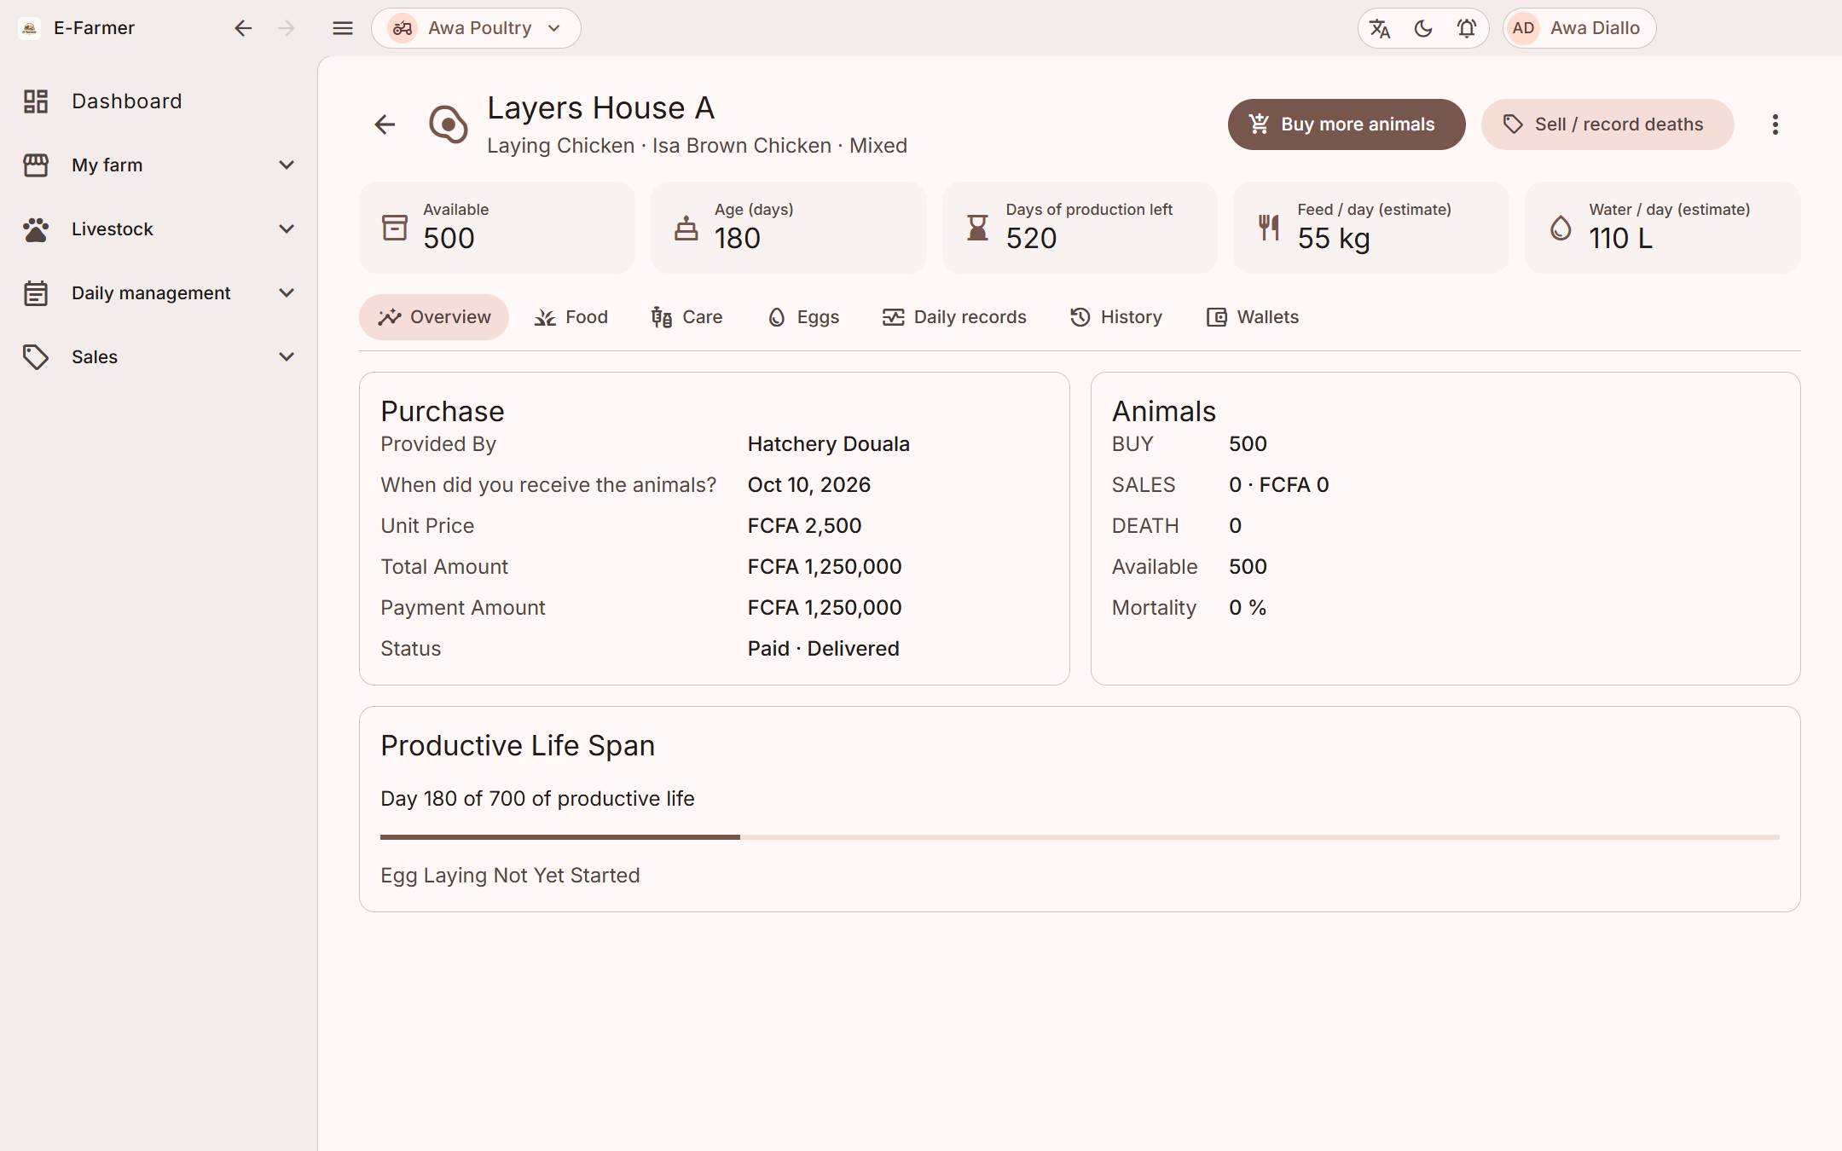Open the Daily records tab
Image resolution: width=1842 pixels, height=1151 pixels.
coord(954,317)
